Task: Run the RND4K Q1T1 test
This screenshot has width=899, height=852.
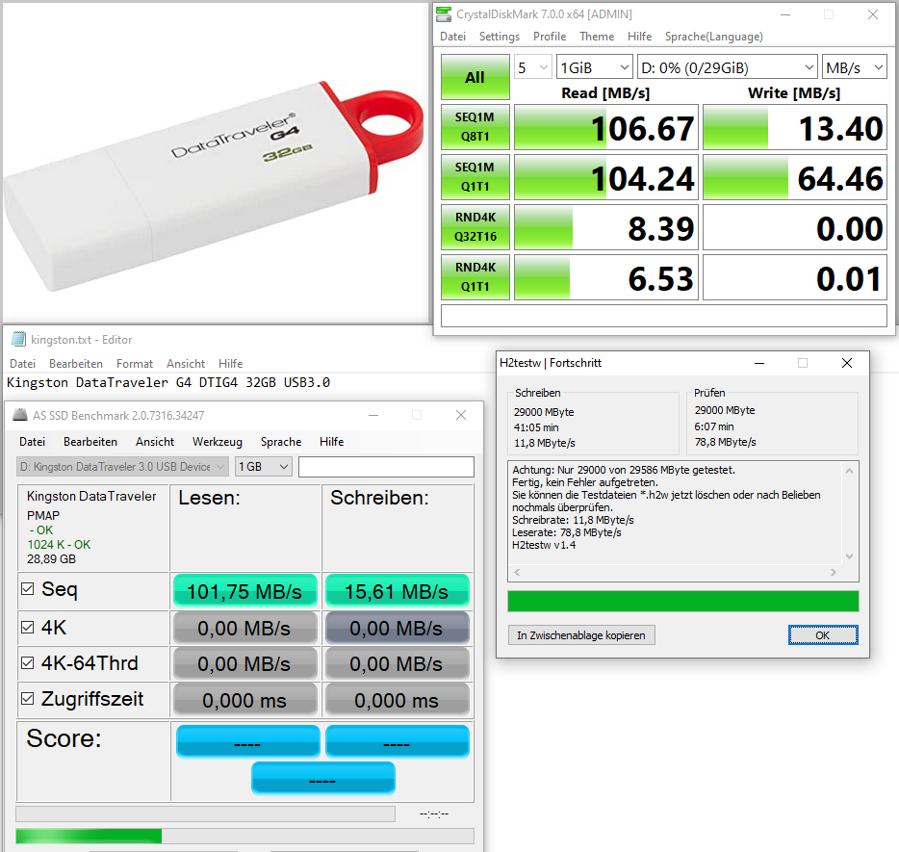Action: pos(475,276)
